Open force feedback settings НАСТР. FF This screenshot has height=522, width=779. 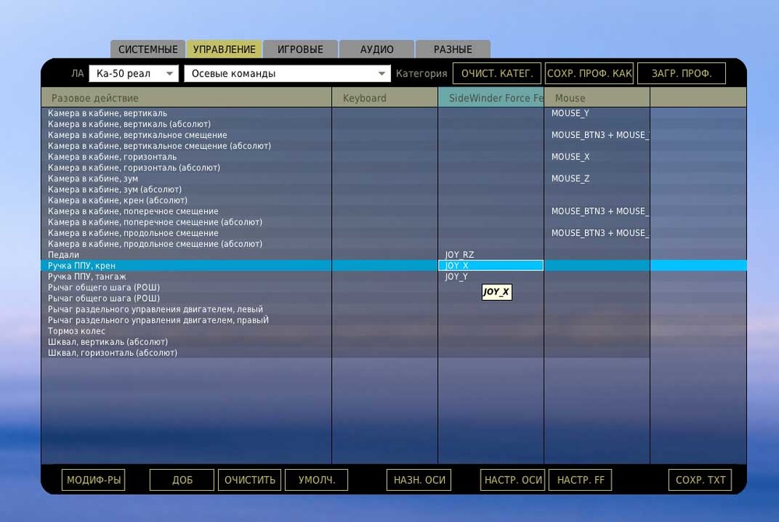(580, 480)
